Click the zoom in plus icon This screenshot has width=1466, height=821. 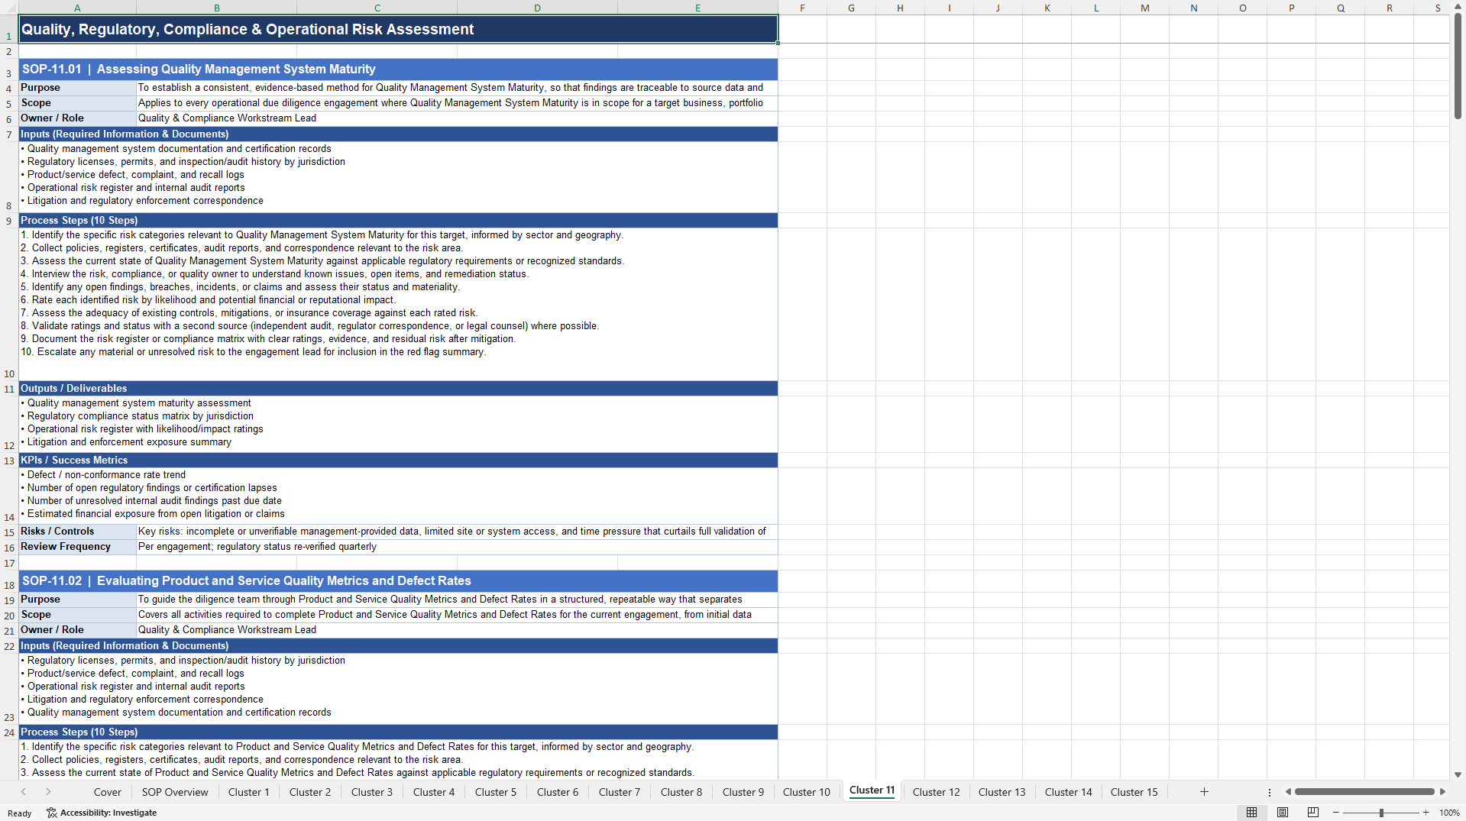[x=1426, y=813]
